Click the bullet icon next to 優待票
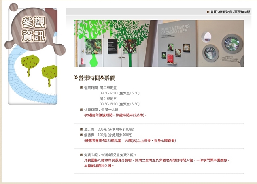The width and height of the screenshot is (257, 184). click(81, 135)
